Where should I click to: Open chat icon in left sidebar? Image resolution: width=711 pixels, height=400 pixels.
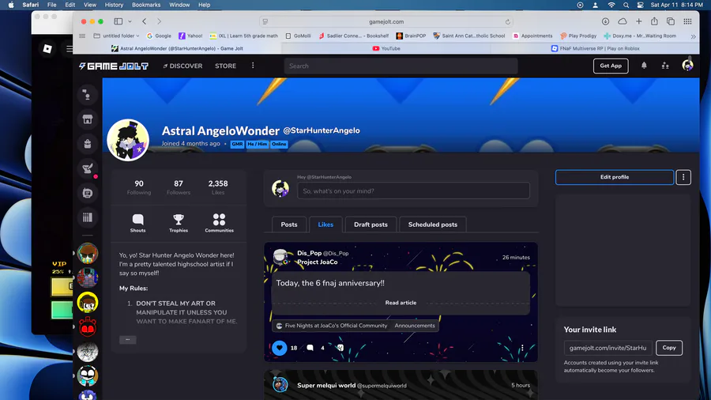coord(88,193)
